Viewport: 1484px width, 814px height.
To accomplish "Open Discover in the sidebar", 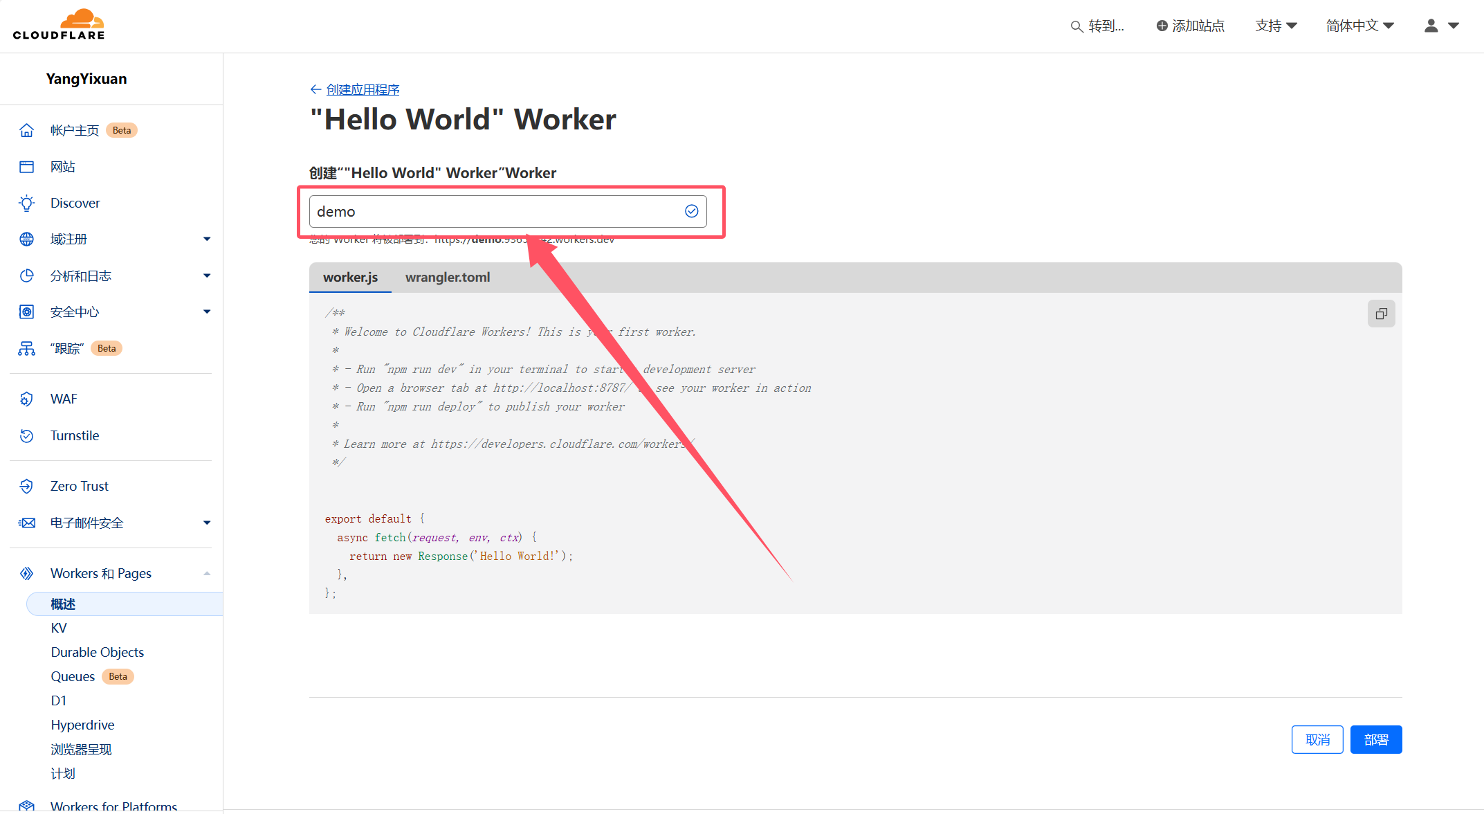I will click(x=75, y=203).
